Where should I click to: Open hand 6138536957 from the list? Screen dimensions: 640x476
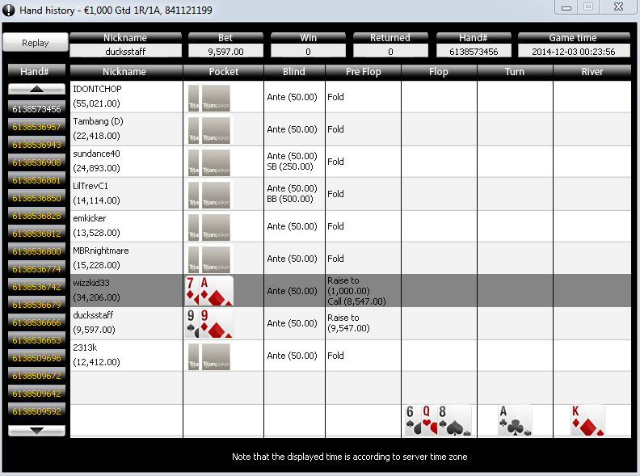tap(36, 127)
